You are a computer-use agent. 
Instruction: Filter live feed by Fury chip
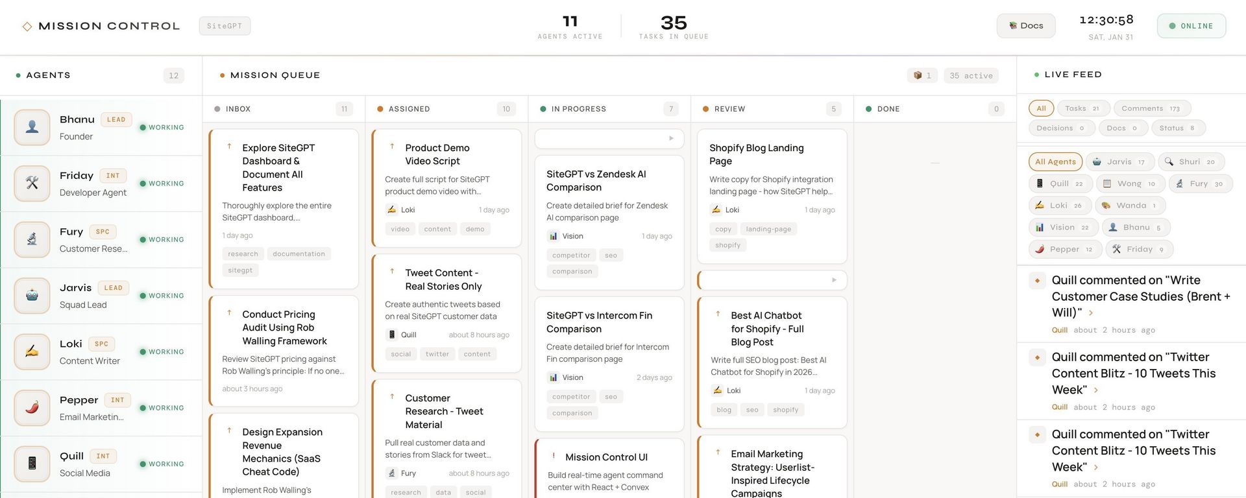tap(1199, 184)
